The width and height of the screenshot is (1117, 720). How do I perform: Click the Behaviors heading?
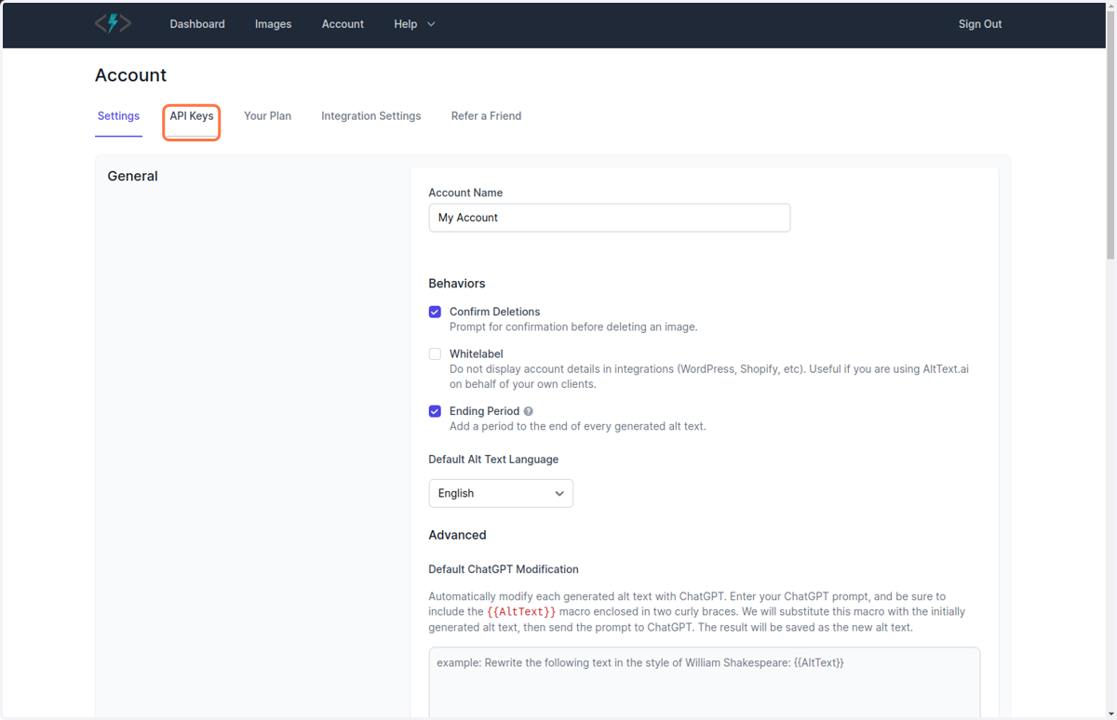[x=457, y=284]
